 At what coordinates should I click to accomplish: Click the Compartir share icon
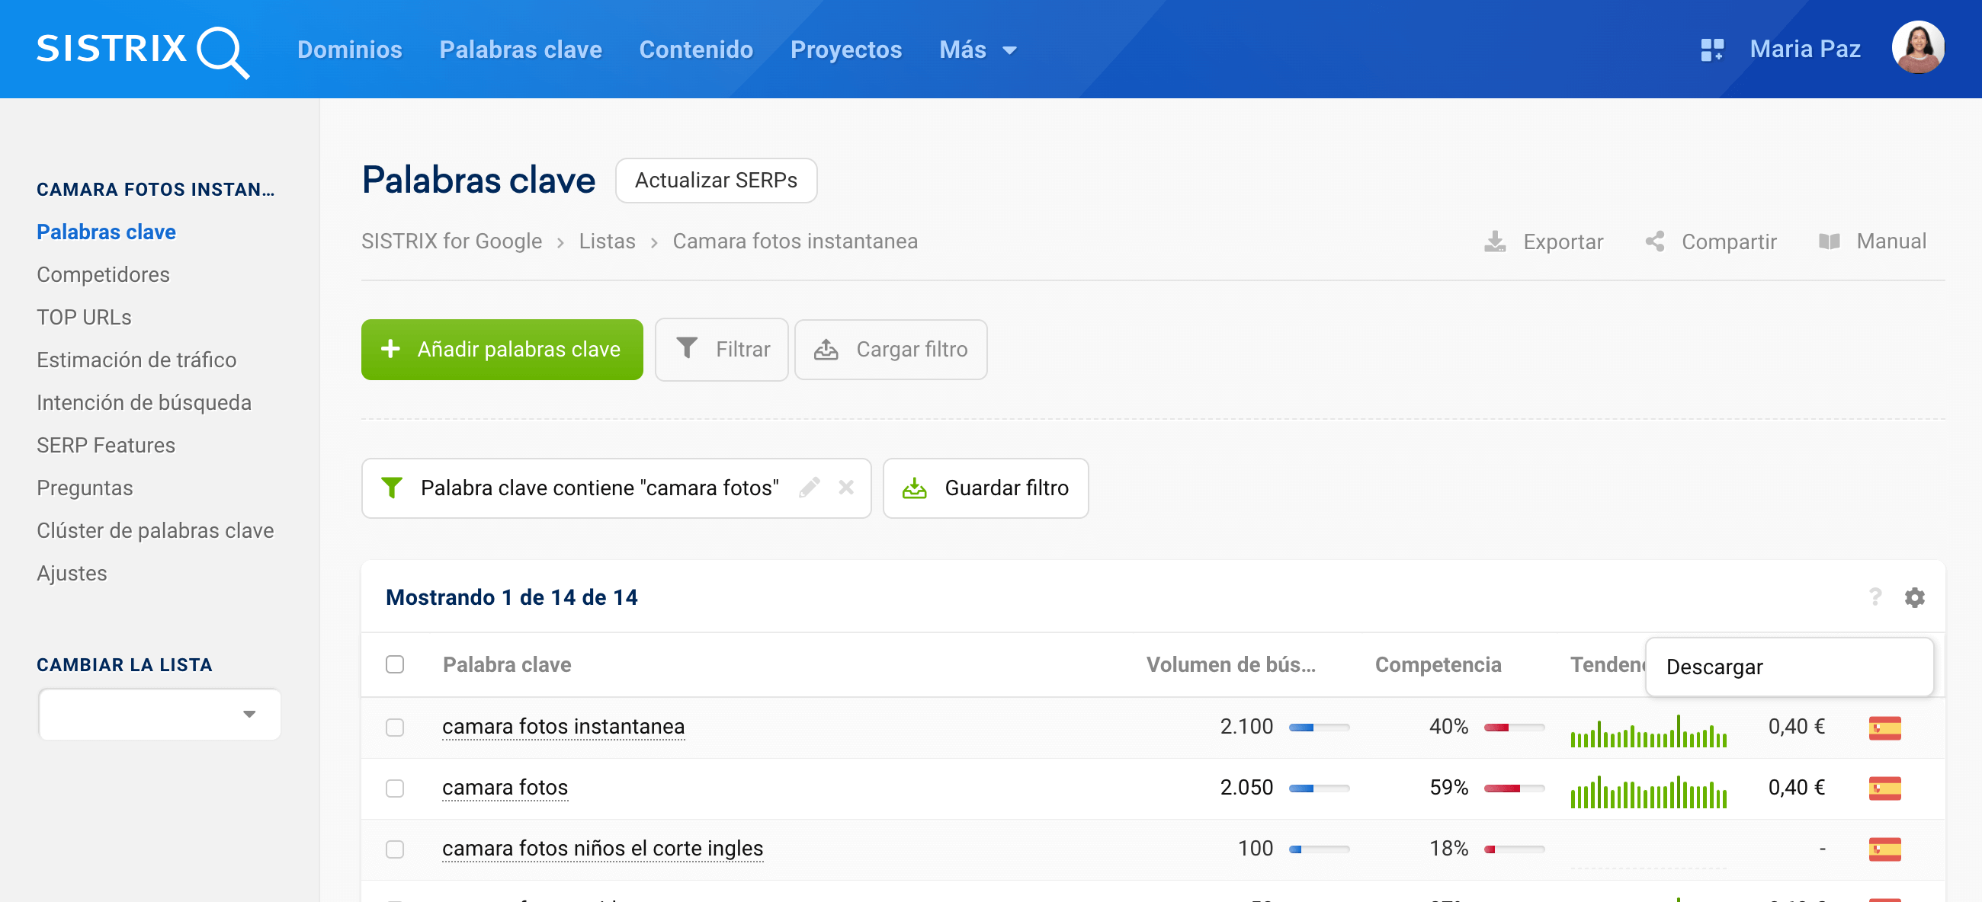click(1655, 241)
